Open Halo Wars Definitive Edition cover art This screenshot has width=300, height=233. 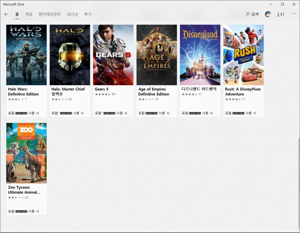tap(26, 55)
